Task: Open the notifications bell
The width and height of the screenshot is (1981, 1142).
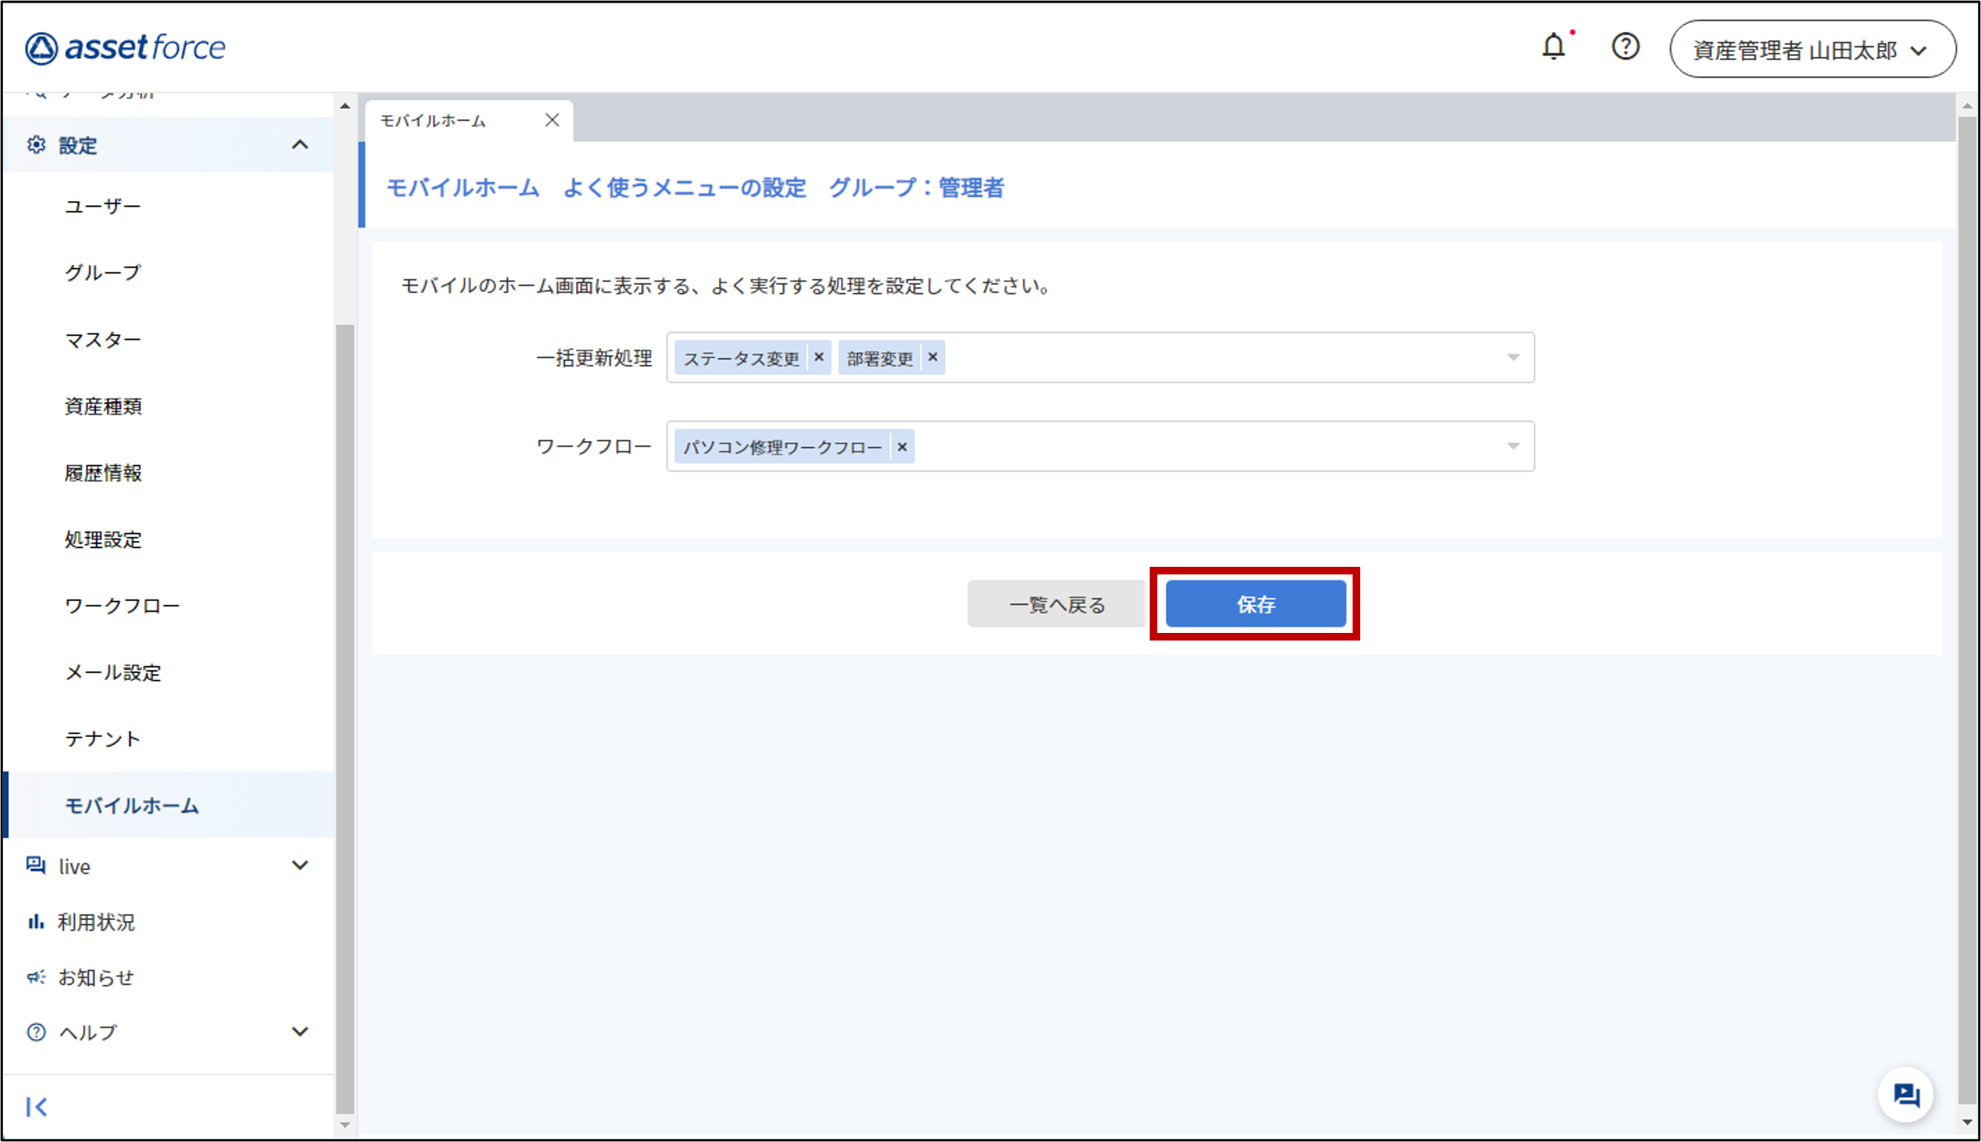Action: [1554, 47]
